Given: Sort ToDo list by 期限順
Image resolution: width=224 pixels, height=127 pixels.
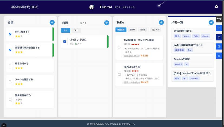Looking at the screenshot, I should 132,30.
